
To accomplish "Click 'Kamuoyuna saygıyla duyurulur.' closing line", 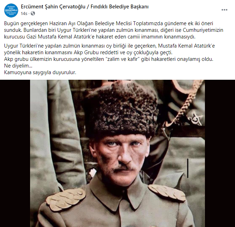I will pos(40,72).
